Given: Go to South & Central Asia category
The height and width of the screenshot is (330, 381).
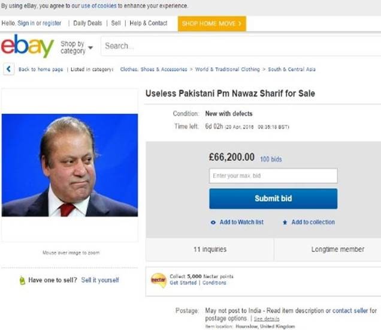Looking at the screenshot, I should click(292, 70).
